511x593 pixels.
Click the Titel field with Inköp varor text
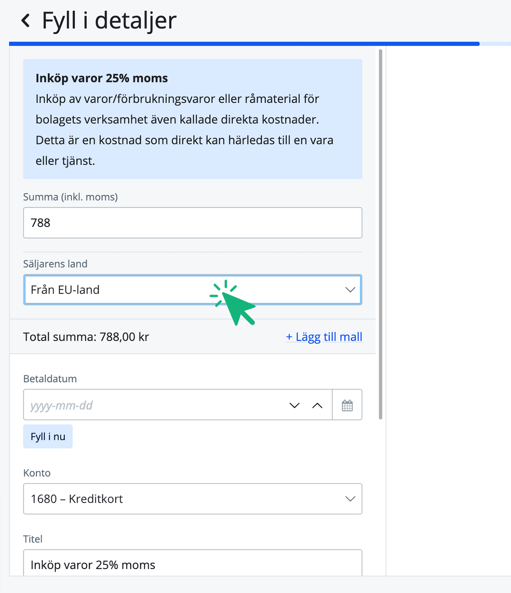click(192, 564)
